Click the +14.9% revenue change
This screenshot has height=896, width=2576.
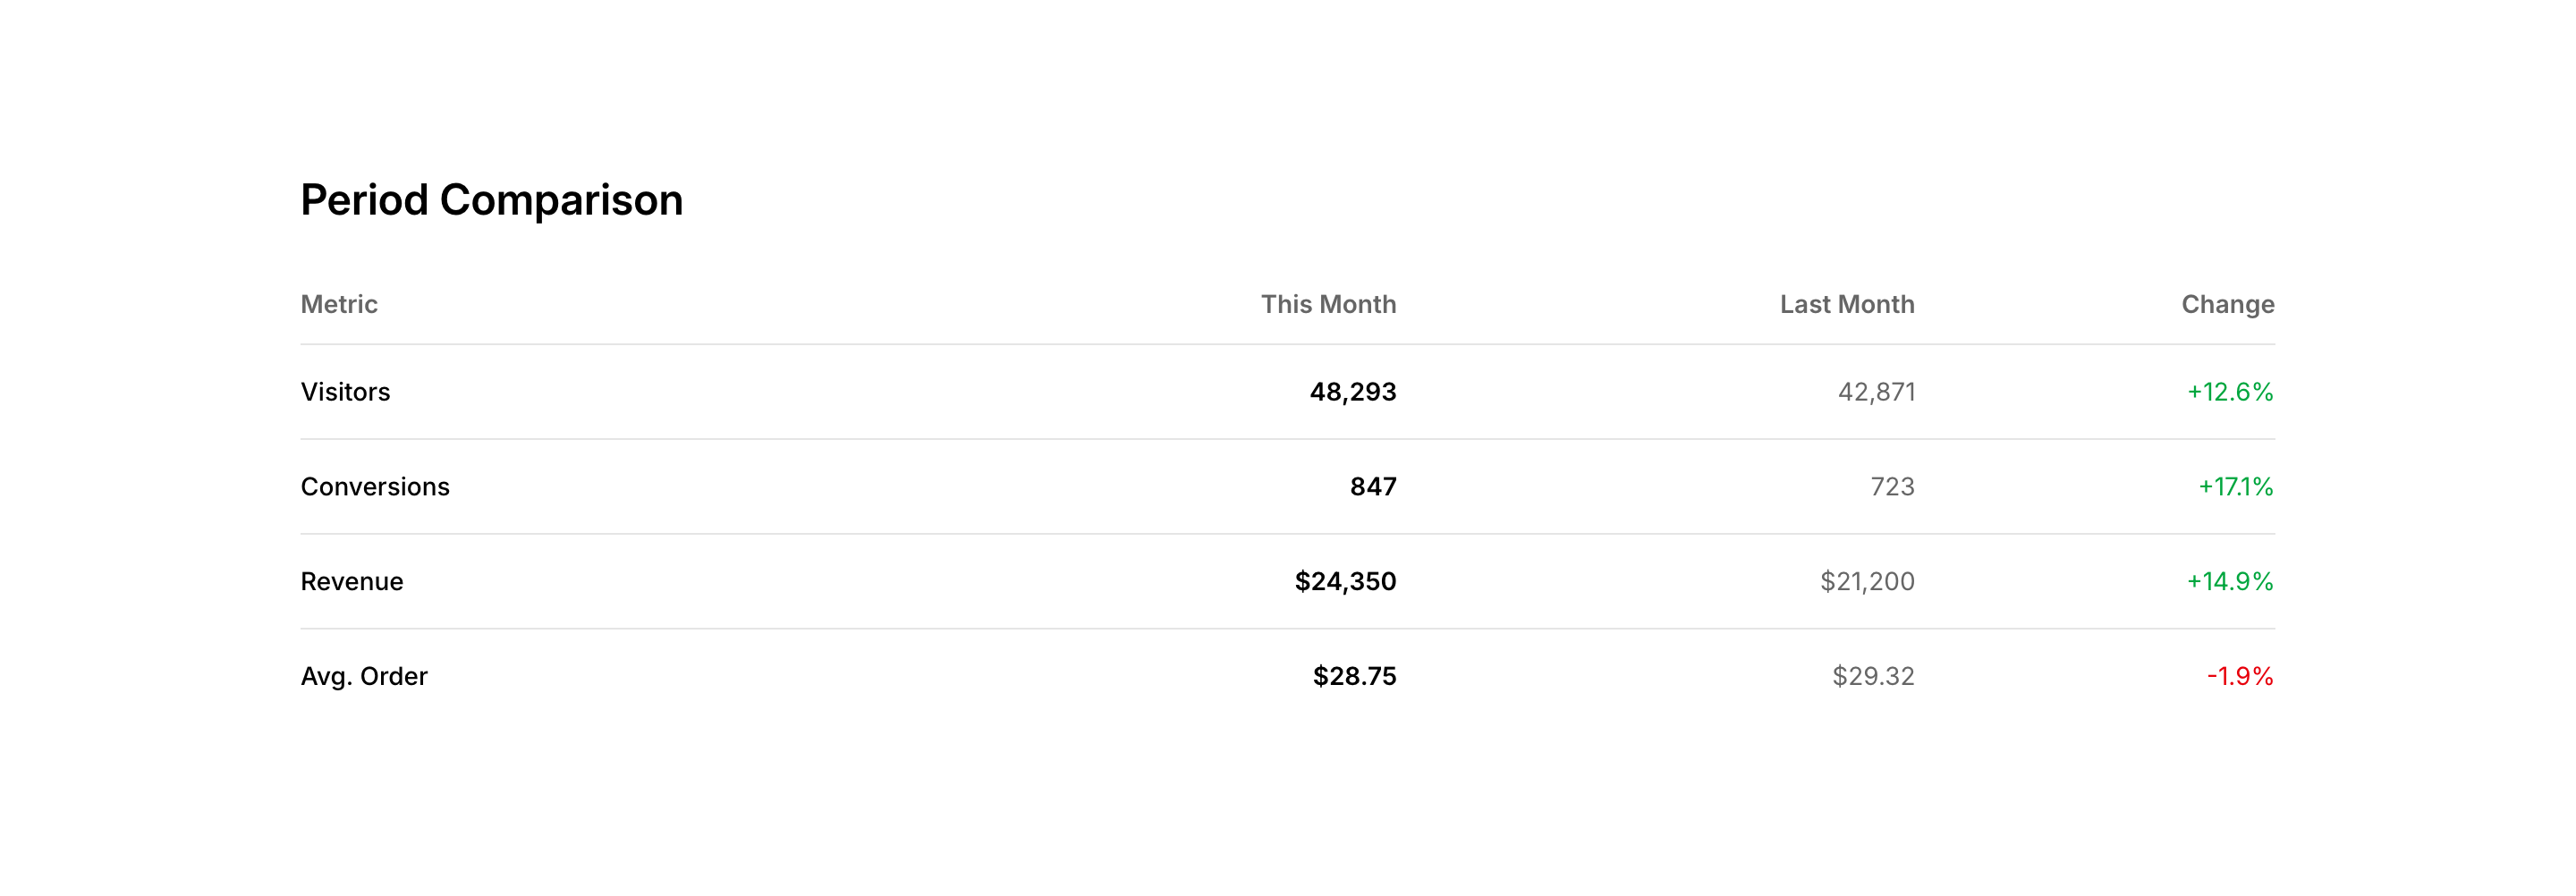2229,582
